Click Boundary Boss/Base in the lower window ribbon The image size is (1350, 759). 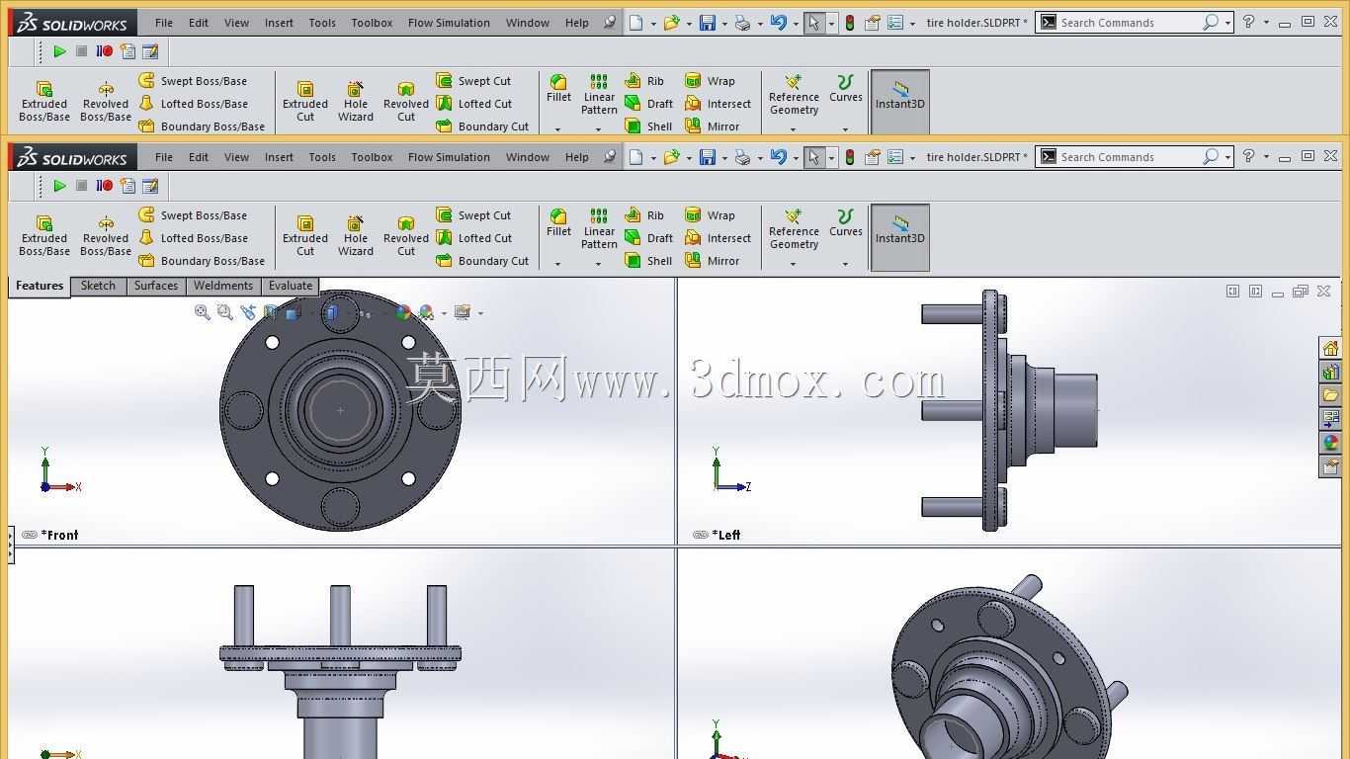click(202, 261)
